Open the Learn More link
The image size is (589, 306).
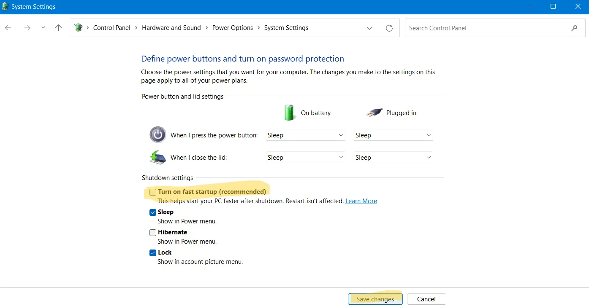click(361, 201)
